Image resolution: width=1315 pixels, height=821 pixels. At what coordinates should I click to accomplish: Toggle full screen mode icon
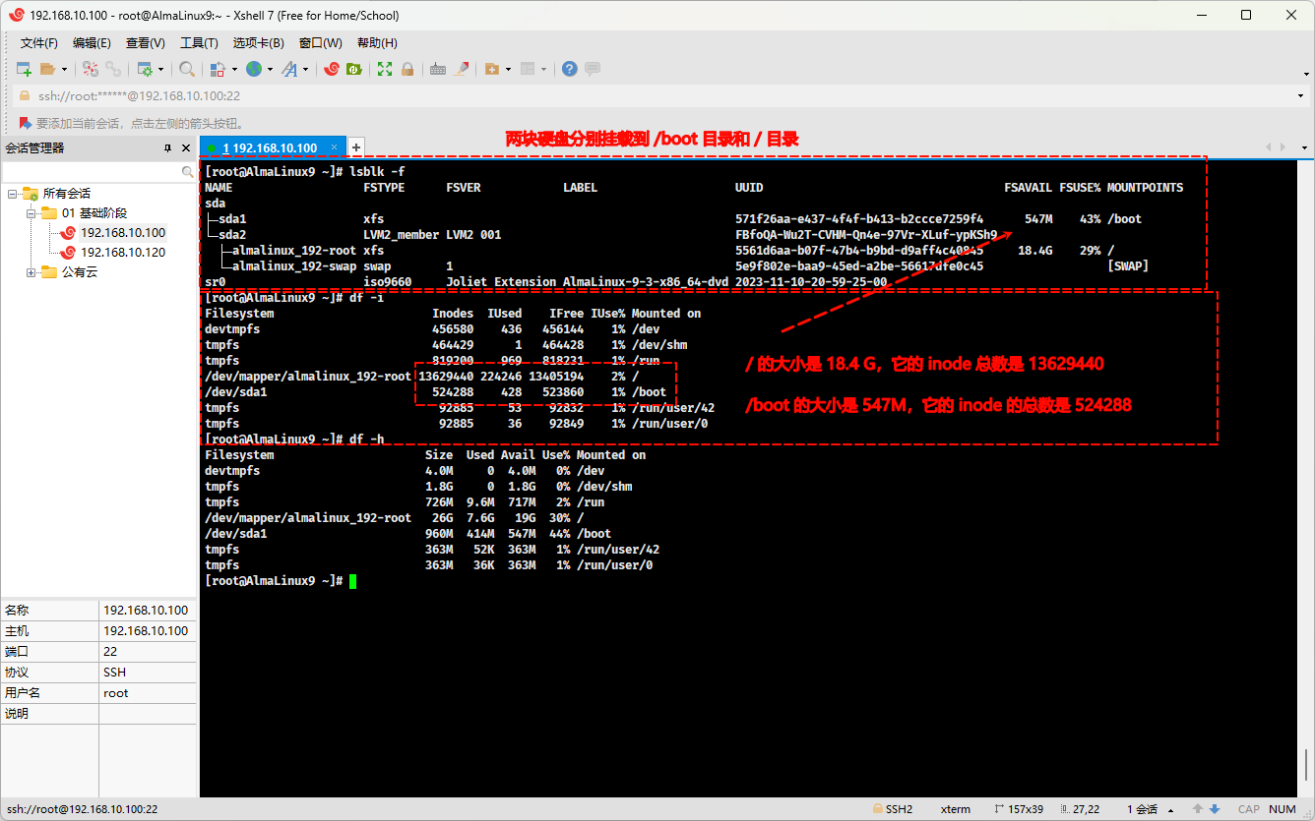coord(385,69)
